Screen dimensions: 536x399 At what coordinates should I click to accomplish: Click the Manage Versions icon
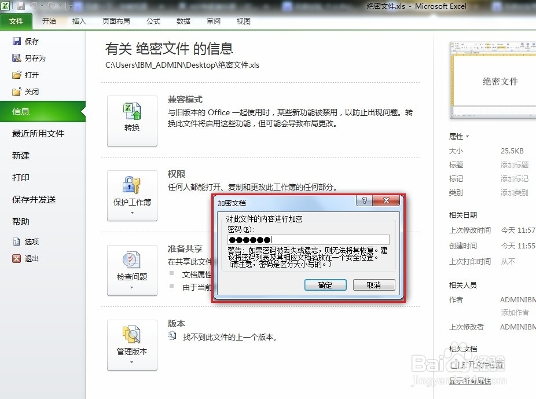[132, 334]
